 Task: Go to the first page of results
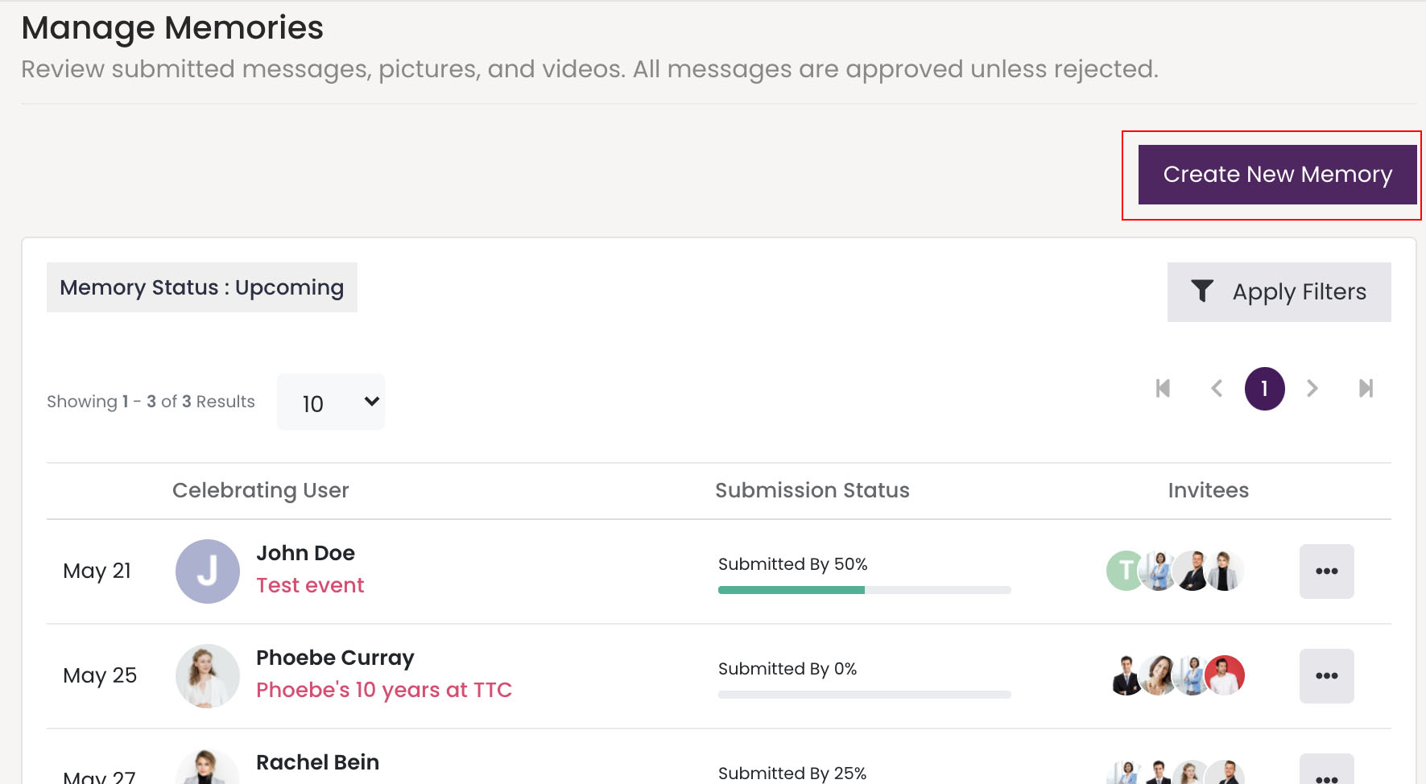click(x=1163, y=389)
